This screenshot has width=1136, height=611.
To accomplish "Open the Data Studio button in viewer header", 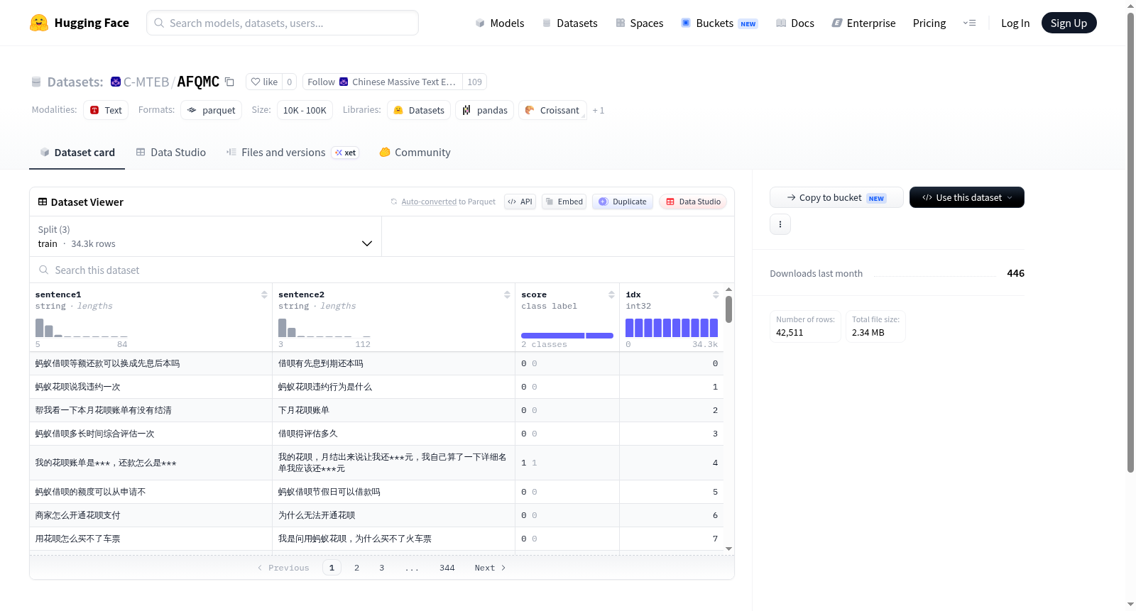I will pyautogui.click(x=692, y=202).
